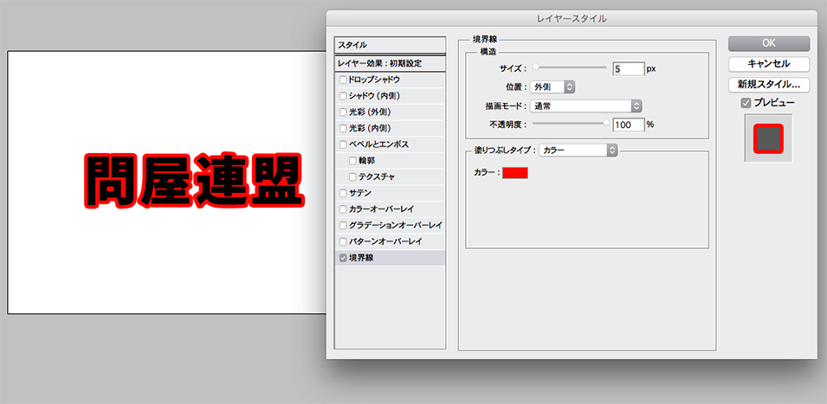Open 光彩 (外側) settings by its label

click(x=370, y=112)
